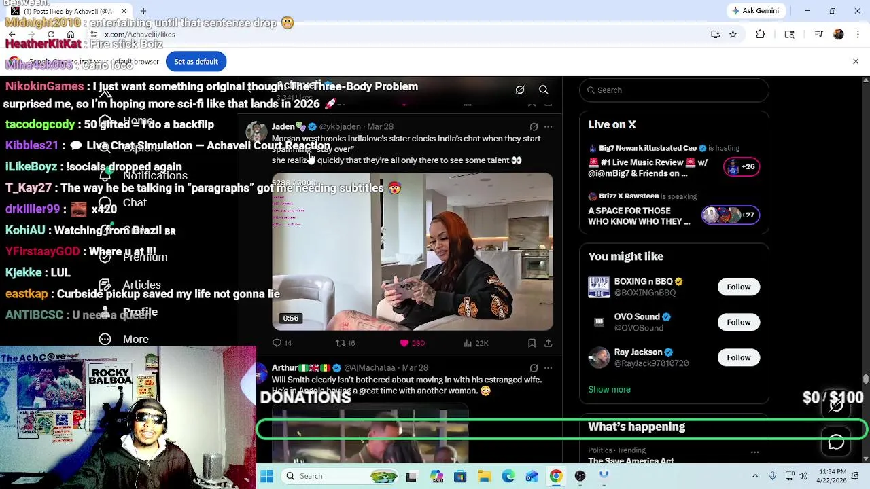Dismiss the default browser notification bar
Image resolution: width=870 pixels, height=489 pixels.
(856, 62)
